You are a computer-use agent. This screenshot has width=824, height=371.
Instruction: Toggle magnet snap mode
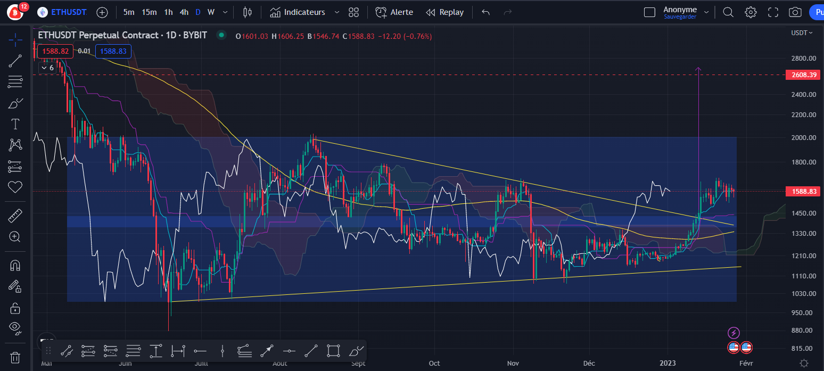point(15,265)
